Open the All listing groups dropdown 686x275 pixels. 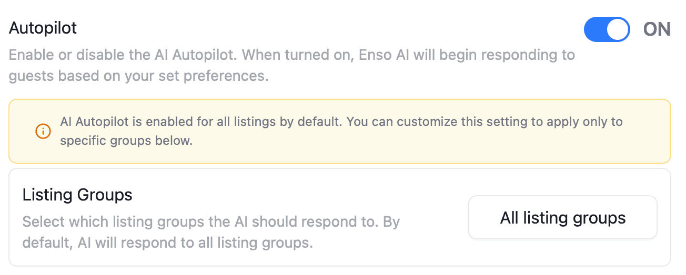coord(562,218)
